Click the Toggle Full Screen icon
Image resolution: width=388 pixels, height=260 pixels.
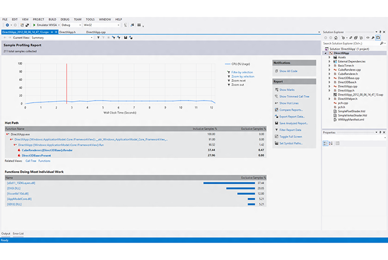(x=277, y=136)
